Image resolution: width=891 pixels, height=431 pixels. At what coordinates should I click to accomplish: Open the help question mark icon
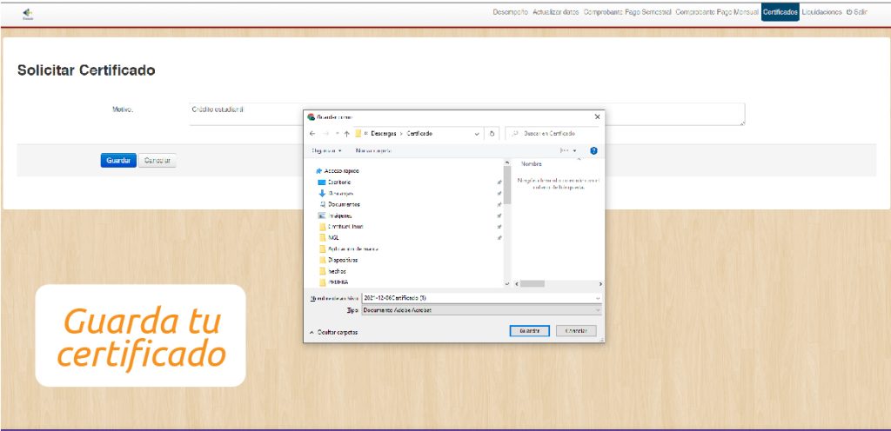[x=593, y=150]
